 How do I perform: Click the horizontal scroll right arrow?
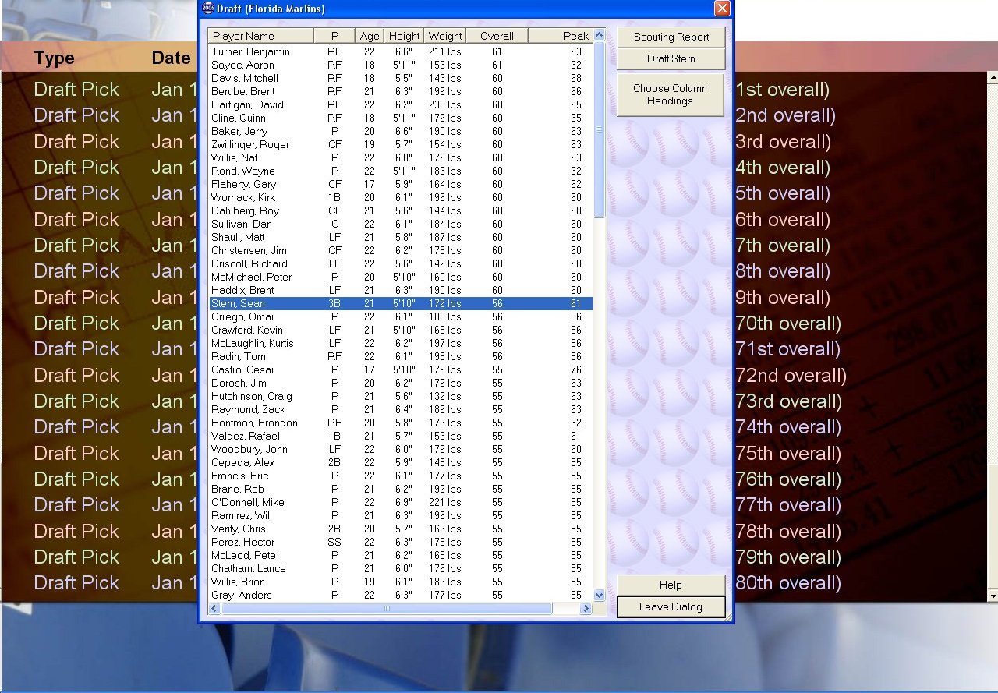(x=586, y=608)
